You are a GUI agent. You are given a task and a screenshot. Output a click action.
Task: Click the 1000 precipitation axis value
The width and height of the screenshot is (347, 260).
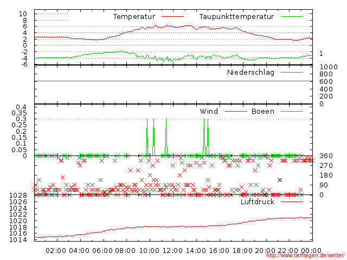329,67
